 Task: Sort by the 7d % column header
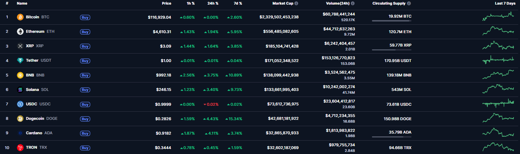[x=237, y=3]
